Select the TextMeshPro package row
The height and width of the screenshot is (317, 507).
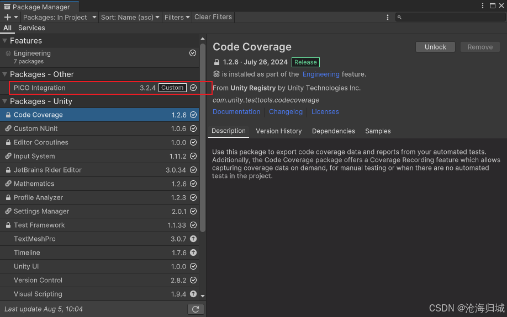click(x=99, y=239)
